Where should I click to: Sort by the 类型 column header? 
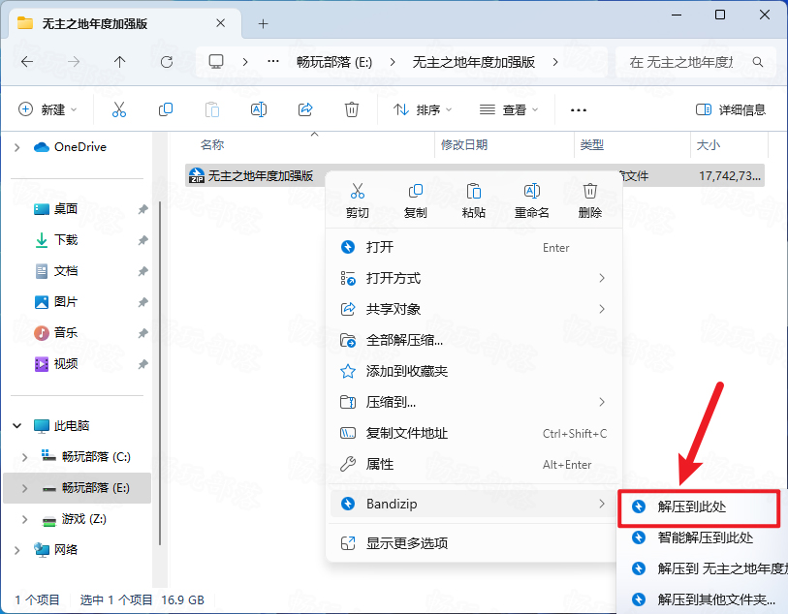coord(591,145)
